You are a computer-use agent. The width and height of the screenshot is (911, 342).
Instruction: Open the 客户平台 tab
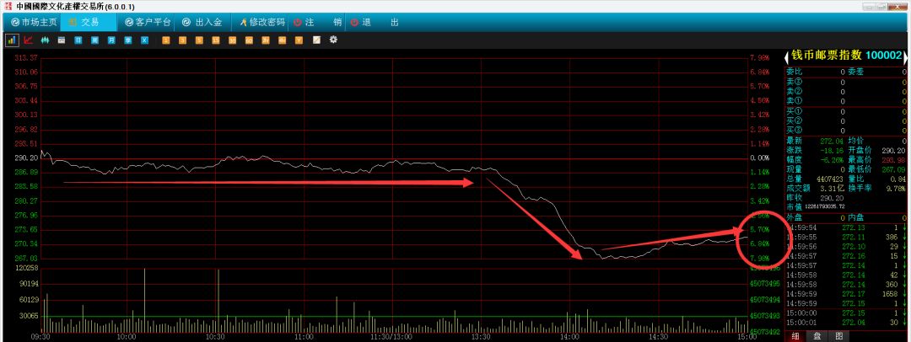pos(148,22)
